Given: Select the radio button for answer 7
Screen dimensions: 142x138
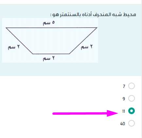Looking at the screenshot, I should point(132,86).
